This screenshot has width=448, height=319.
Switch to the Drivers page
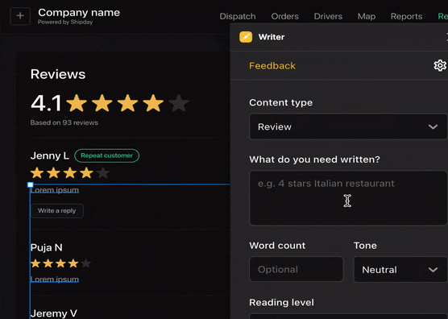click(328, 16)
